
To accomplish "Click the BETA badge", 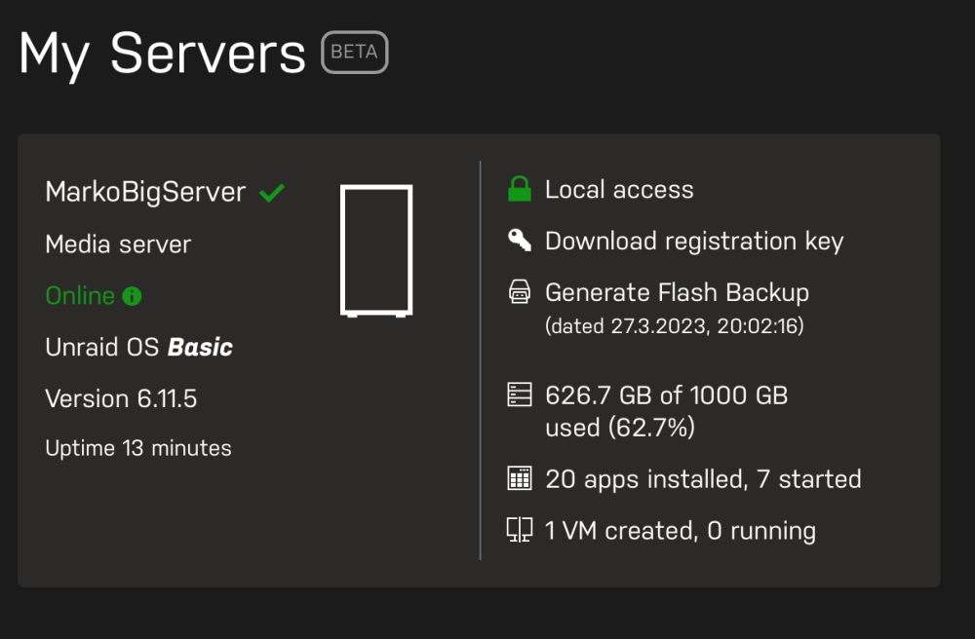I will coord(355,53).
